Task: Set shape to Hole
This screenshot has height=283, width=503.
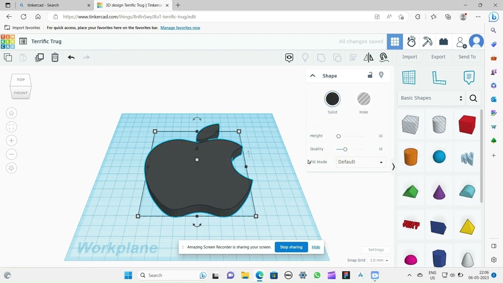Action: click(364, 99)
